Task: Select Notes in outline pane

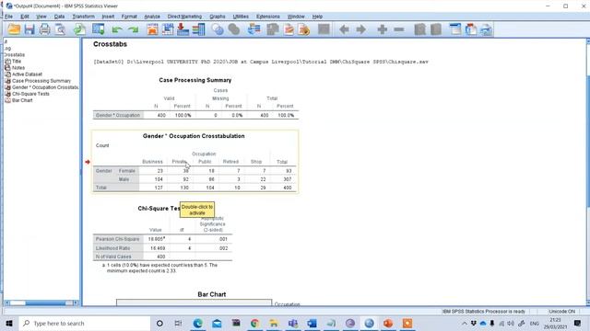Action: 18,67
